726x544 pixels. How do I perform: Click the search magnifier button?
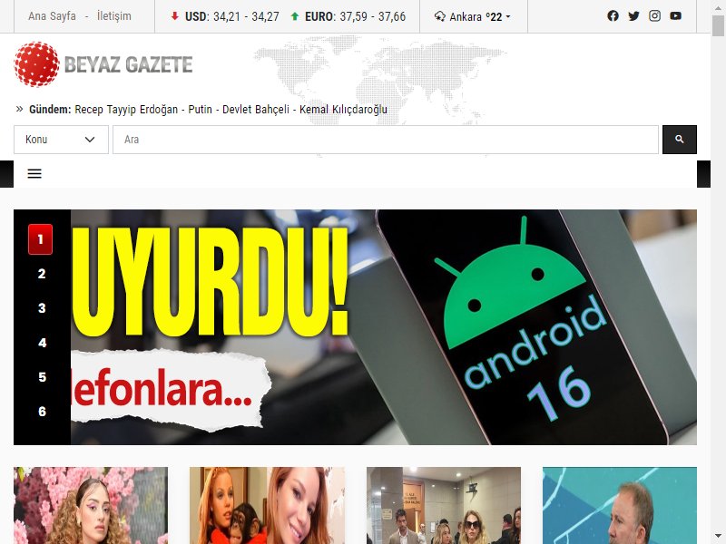[679, 140]
